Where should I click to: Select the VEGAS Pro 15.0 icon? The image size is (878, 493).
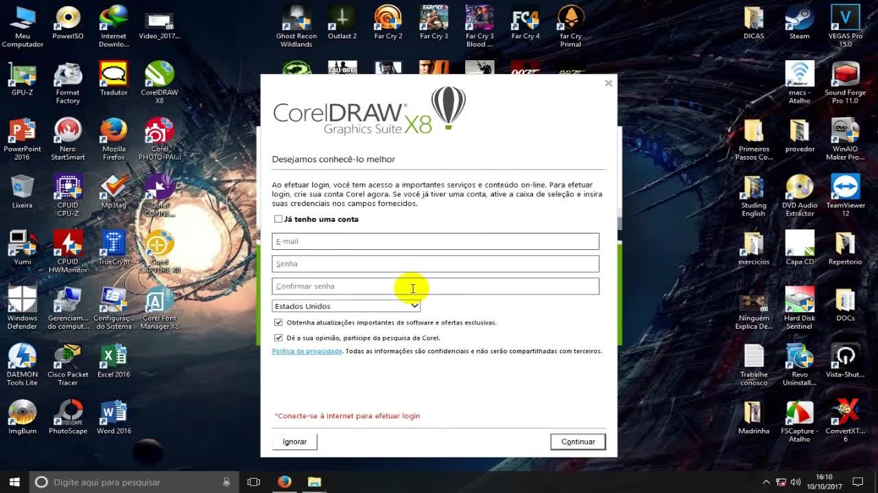click(845, 27)
